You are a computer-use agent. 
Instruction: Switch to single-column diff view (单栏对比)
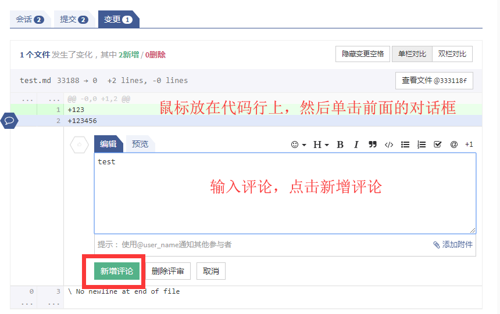412,54
